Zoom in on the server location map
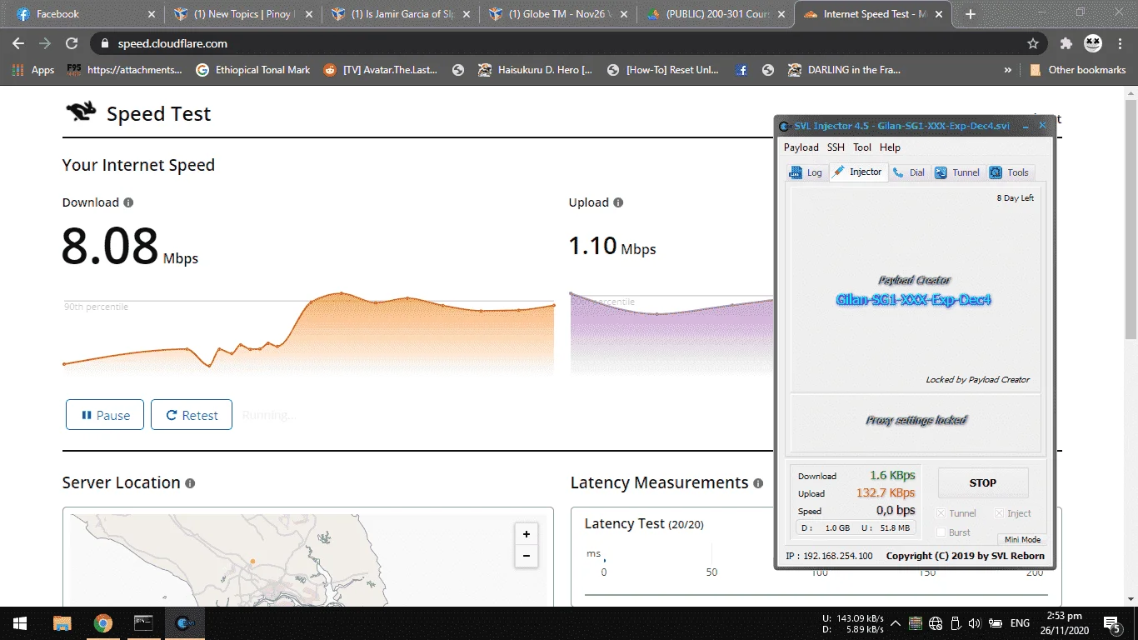 [527, 534]
